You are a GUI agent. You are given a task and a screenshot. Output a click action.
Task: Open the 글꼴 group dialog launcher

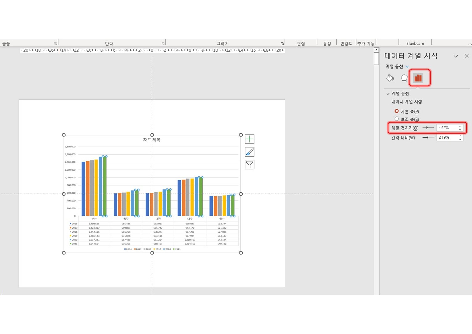[x=55, y=44]
